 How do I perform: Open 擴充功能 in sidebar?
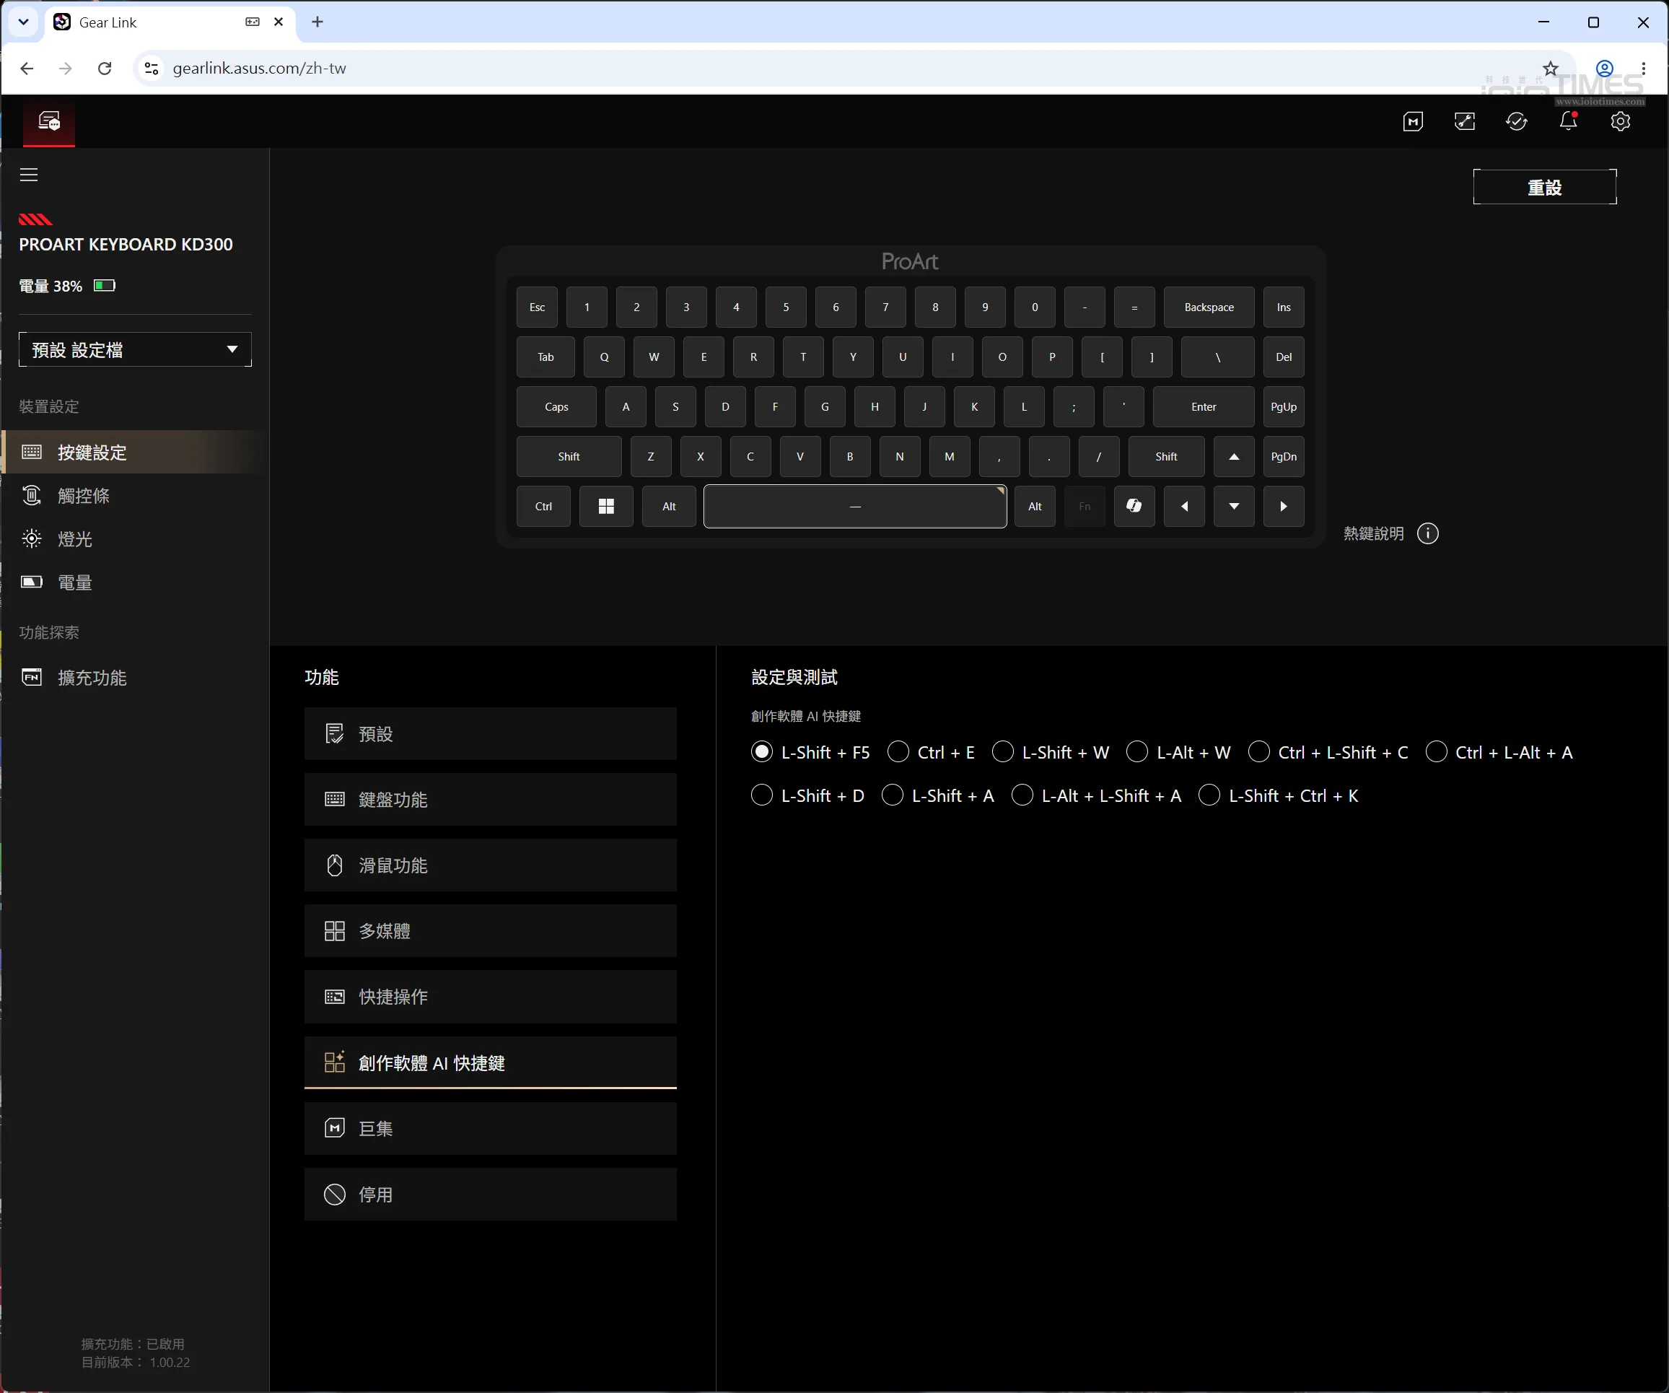coord(133,678)
